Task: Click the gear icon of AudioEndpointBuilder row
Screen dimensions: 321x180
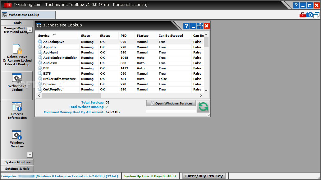Action: [40, 58]
